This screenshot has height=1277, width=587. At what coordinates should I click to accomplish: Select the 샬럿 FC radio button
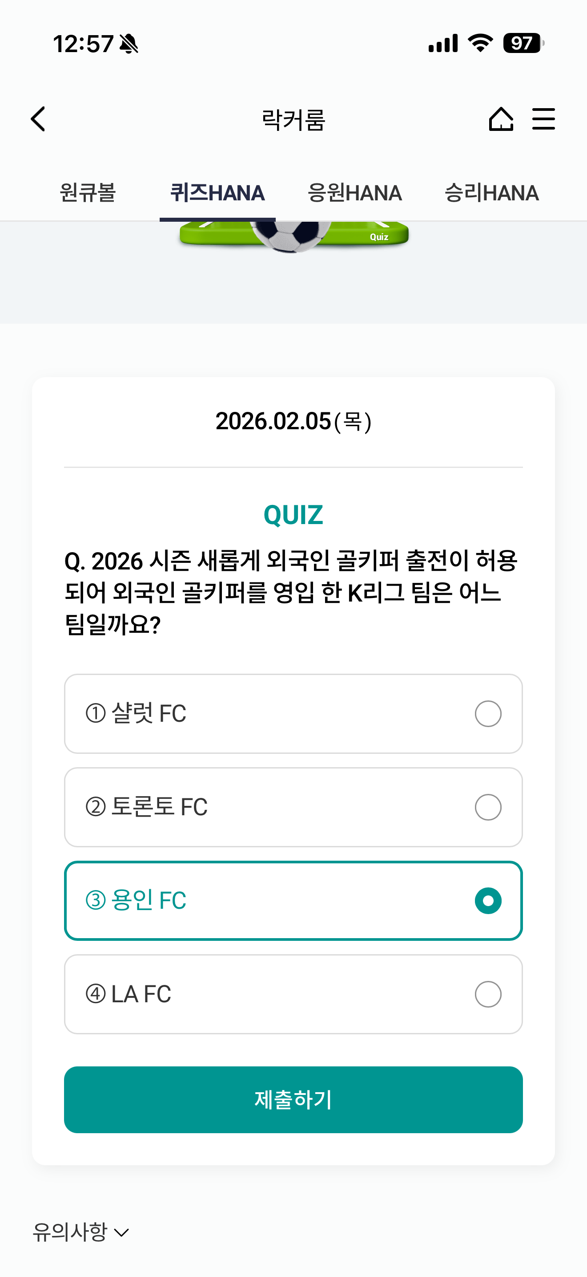tap(488, 713)
